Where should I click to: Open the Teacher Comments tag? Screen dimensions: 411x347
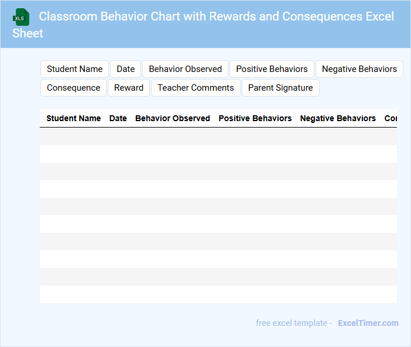(196, 88)
